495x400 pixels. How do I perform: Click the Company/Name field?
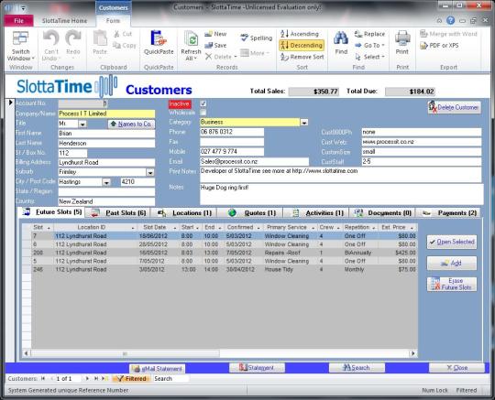pyautogui.click(x=106, y=114)
